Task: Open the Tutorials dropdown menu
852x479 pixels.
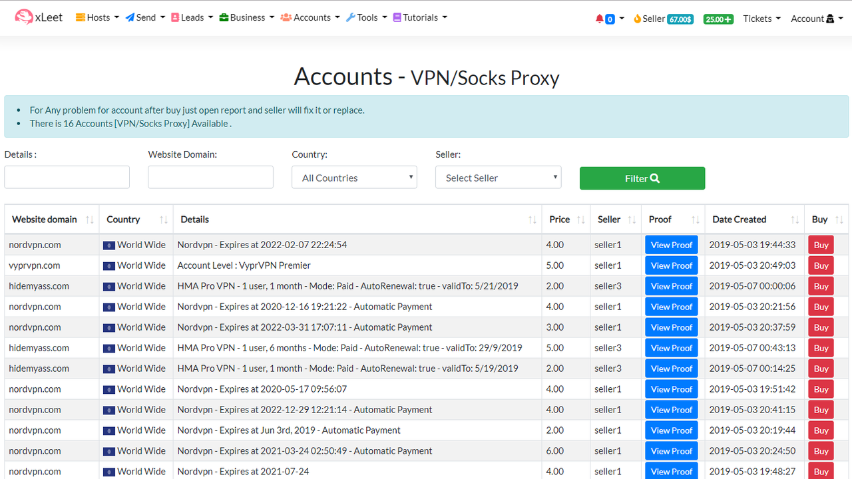Action: point(420,17)
